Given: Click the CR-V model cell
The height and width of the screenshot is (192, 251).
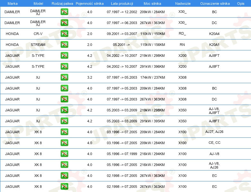Looking at the screenshot, I should [x=38, y=34].
